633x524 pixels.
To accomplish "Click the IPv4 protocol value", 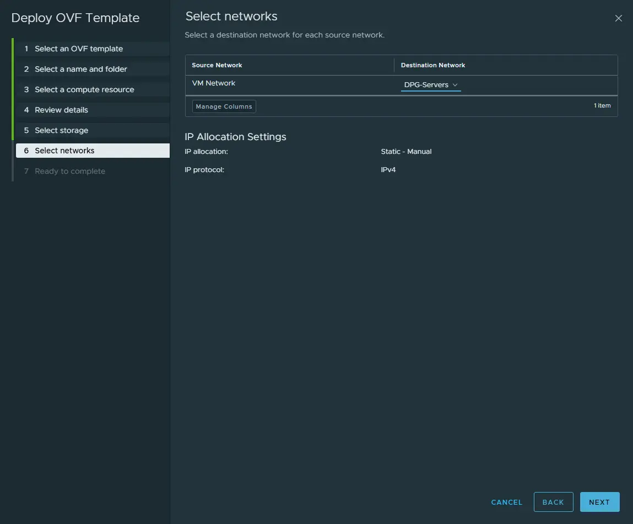I will click(388, 169).
